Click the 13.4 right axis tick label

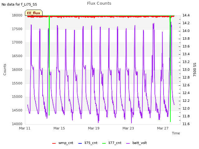point(186,54)
